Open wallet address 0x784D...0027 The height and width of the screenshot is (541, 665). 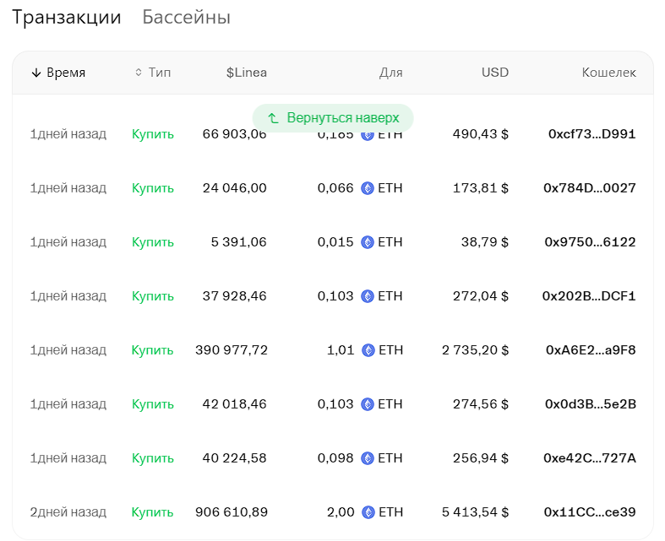coord(589,188)
